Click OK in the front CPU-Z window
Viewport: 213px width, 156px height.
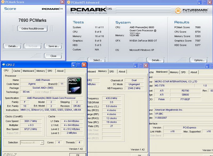(78, 155)
